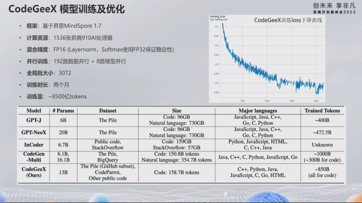The height and width of the screenshot is (203, 362).
Task: Click the size cell in GPT-J row
Action: point(177,120)
